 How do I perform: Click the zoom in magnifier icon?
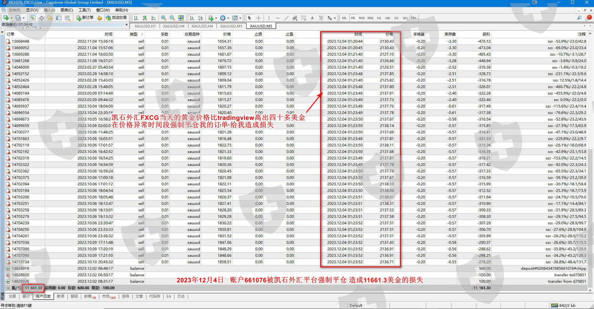(x=163, y=18)
